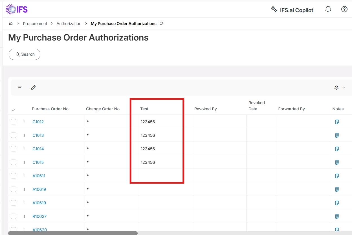
Task: Click the pencil edit icon
Action: point(33,88)
